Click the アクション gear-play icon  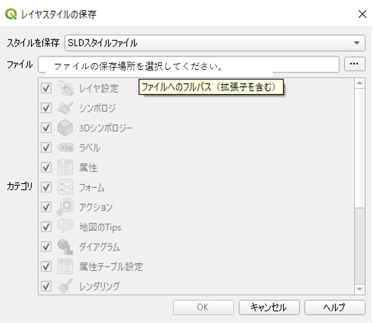[x=65, y=207]
